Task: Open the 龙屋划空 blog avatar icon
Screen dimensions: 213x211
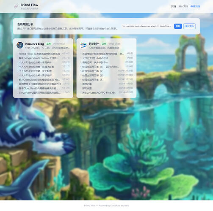Action: pyautogui.click(x=83, y=45)
